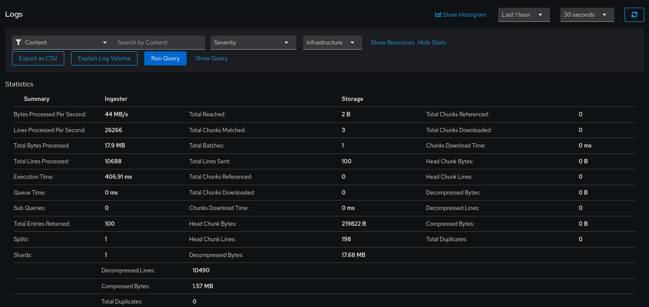Screen dimensions: 649x307
Task: Open the Severity filter dropdown
Action: click(253, 42)
